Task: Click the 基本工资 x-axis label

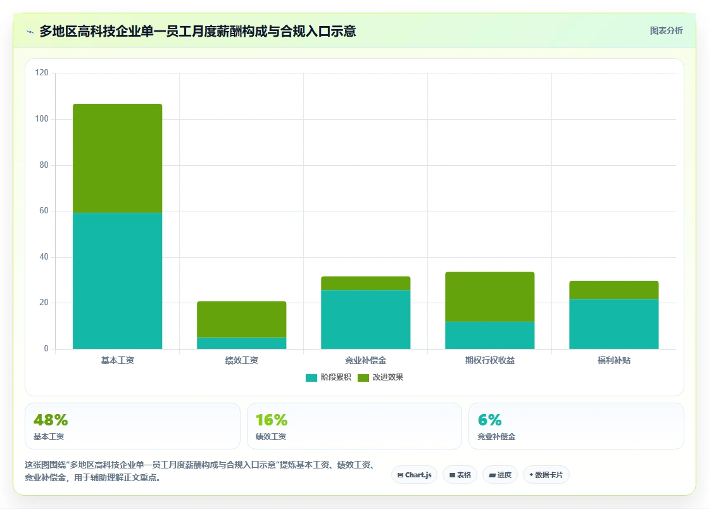Action: click(118, 360)
